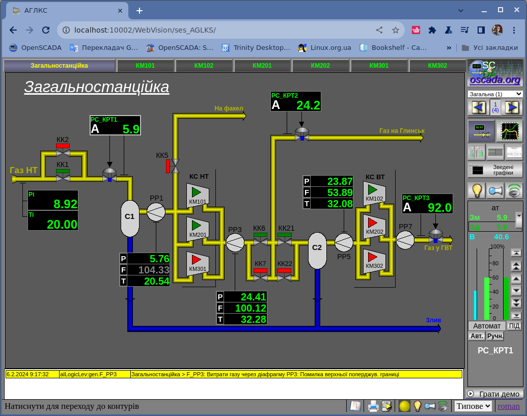This screenshot has width=527, height=416.
Task: Switch regulator to "Ручн." manual mode
Action: click(x=495, y=336)
